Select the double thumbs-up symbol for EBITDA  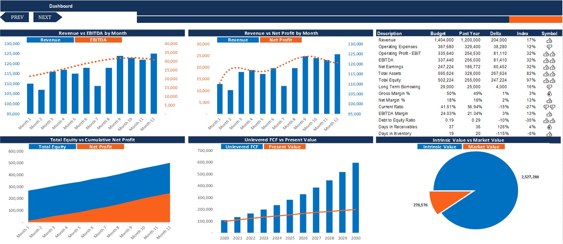pos(549,60)
